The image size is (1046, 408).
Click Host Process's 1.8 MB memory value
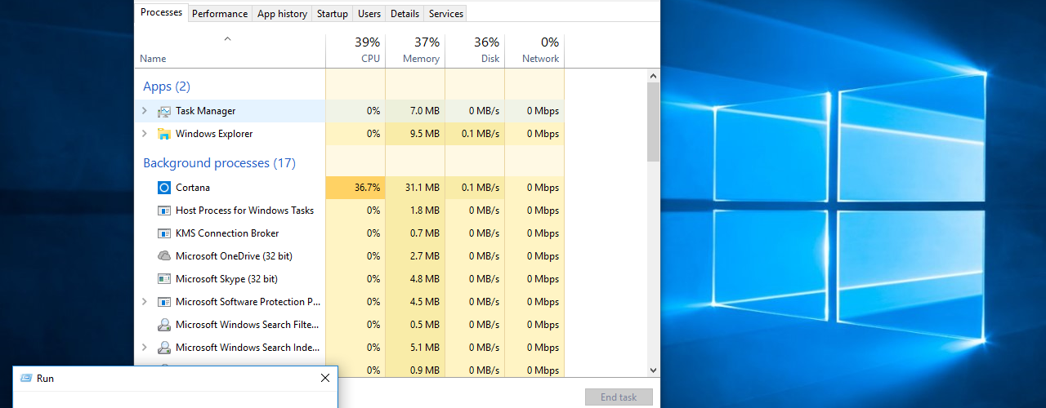(425, 211)
